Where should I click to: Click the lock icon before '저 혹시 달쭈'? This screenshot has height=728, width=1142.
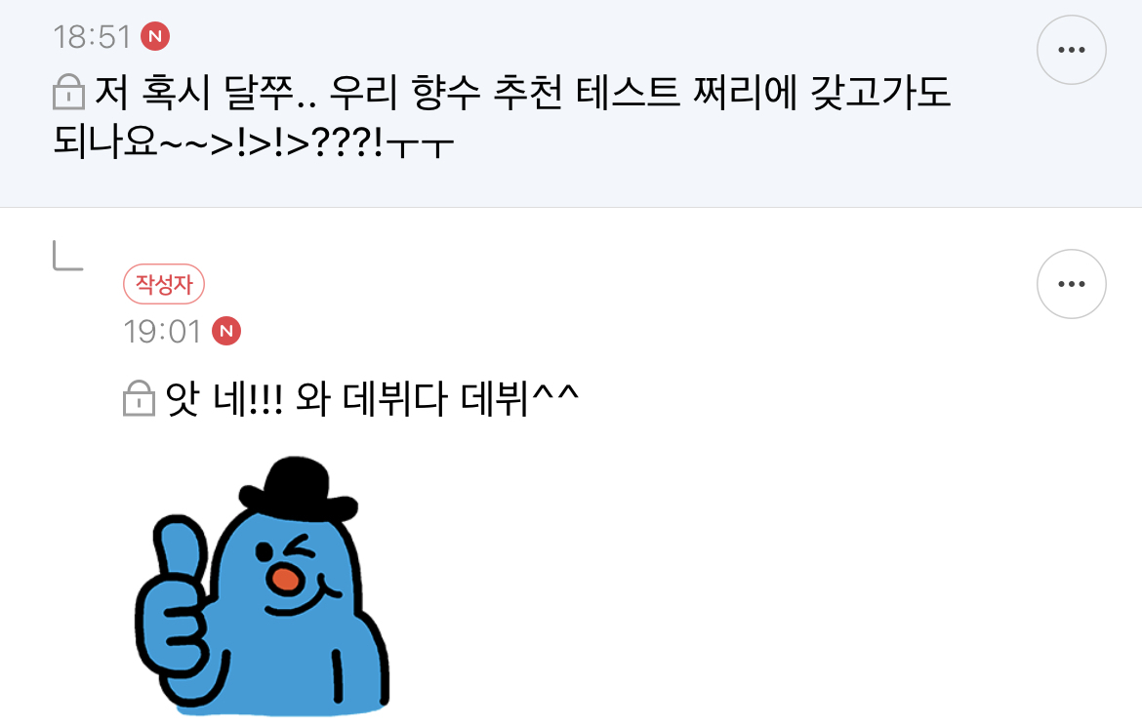69,92
